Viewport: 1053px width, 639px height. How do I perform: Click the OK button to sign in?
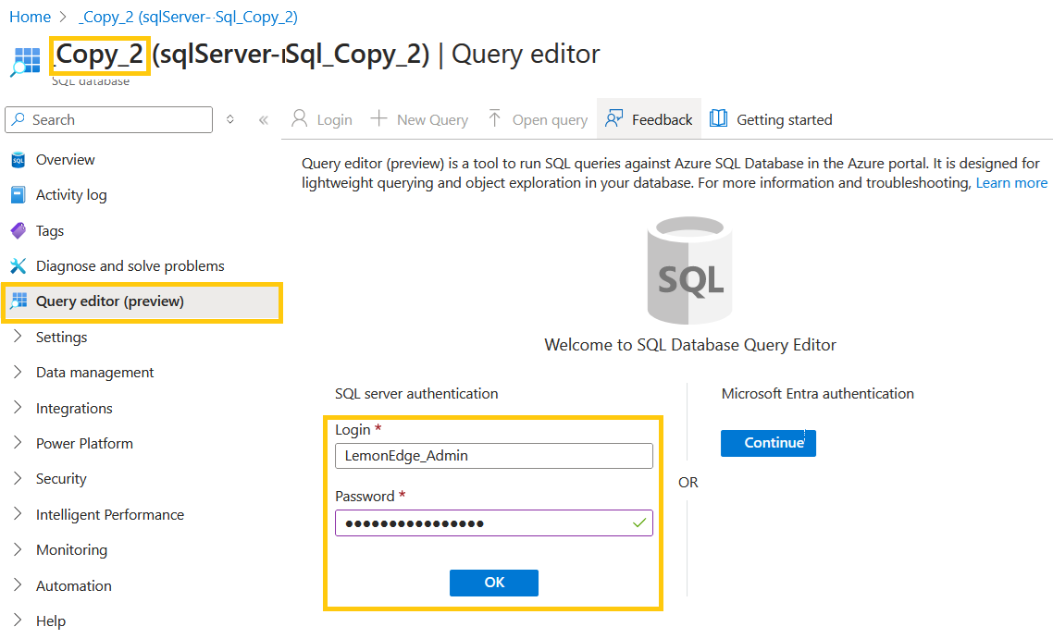pyautogui.click(x=494, y=583)
